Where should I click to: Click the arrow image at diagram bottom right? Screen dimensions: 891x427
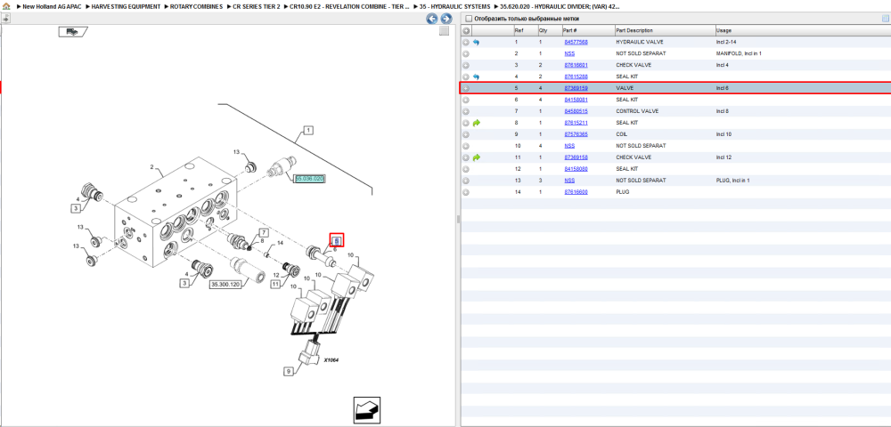coord(366,410)
